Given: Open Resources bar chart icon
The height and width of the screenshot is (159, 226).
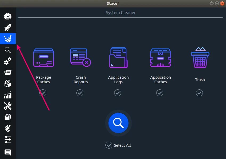Looking at the screenshot, I should tap(8, 95).
